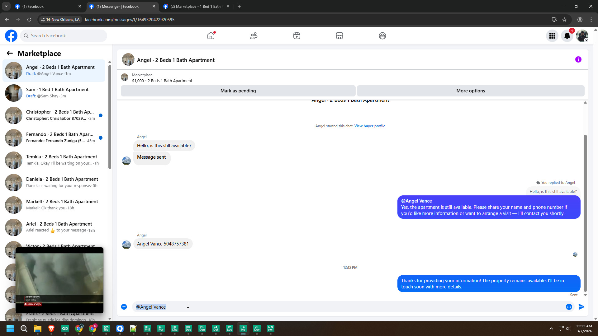Open the Facebook menu grid icon

[552, 36]
